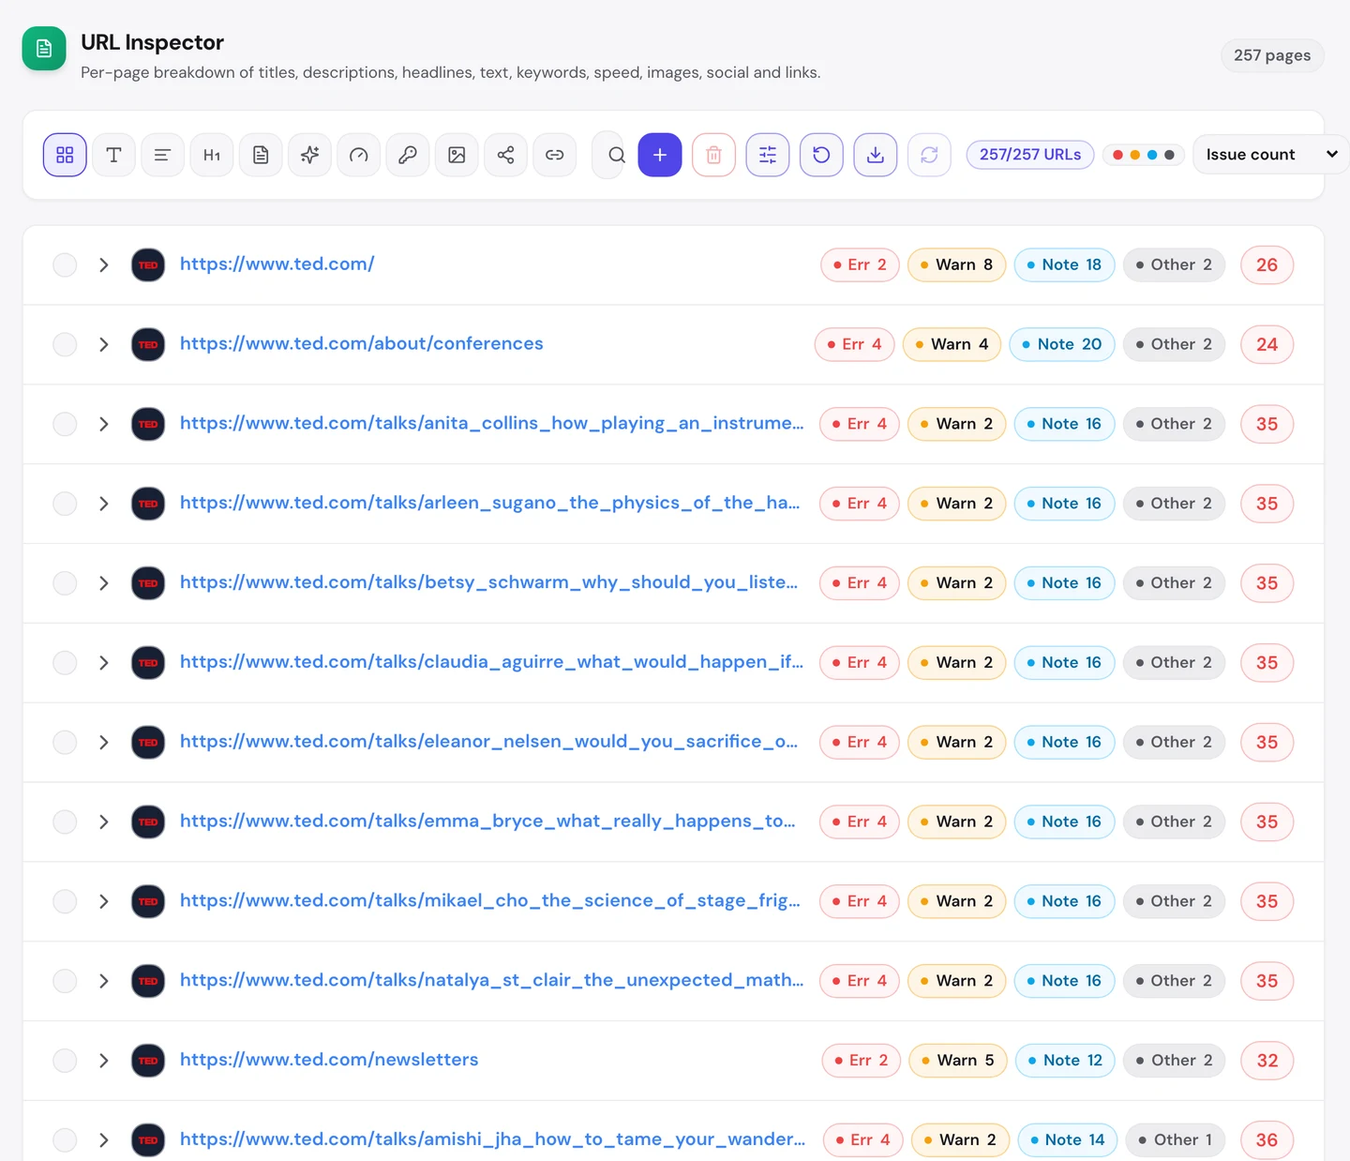The height and width of the screenshot is (1161, 1350).
Task: Click the download export icon
Action: (876, 155)
